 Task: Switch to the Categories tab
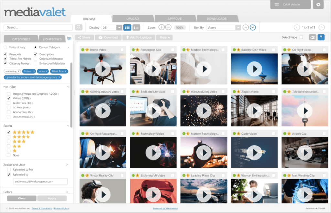[21, 39]
